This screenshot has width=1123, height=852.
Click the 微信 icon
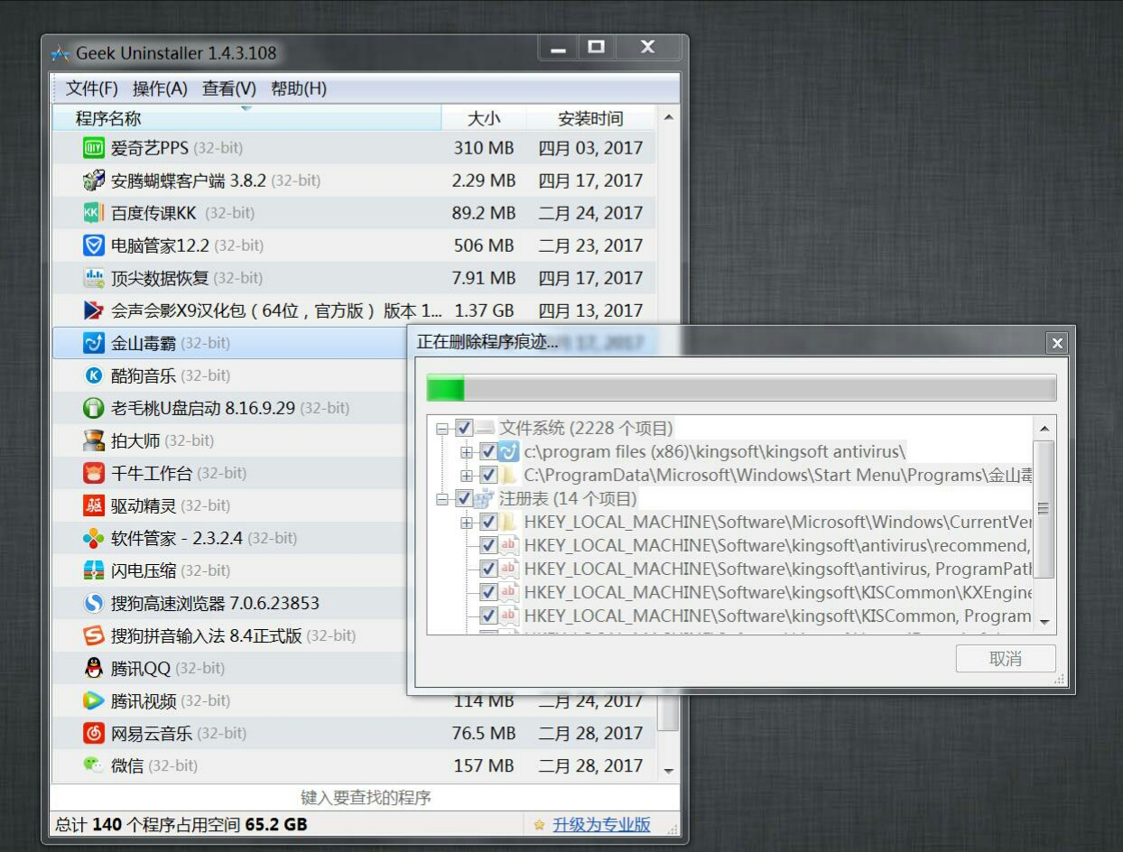[x=94, y=765]
